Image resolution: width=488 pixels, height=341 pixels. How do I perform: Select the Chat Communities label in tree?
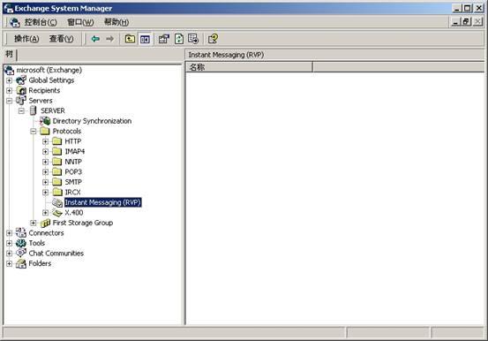[x=56, y=254]
